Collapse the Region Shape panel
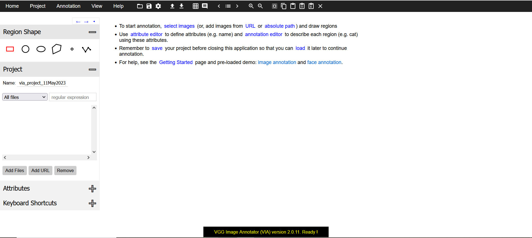532x238 pixels. click(92, 32)
